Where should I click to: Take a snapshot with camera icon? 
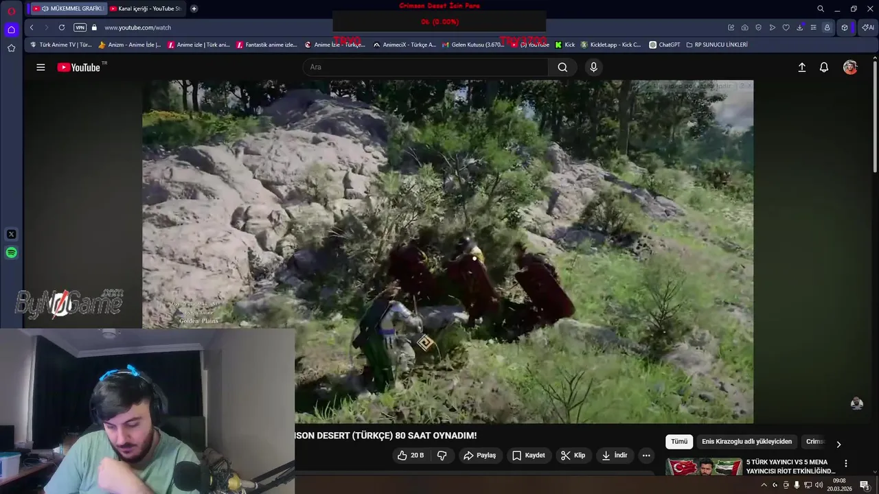pos(745,27)
